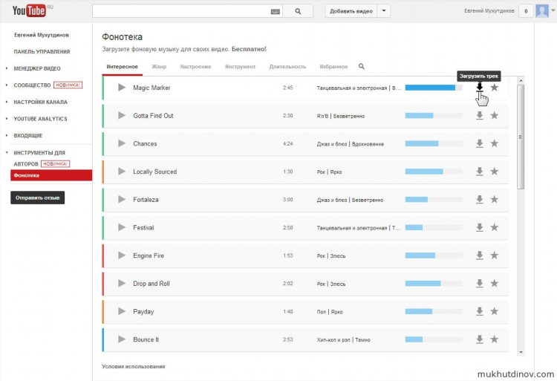This screenshot has height=381, width=557.
Task: Play the Chances track
Action: (122, 143)
